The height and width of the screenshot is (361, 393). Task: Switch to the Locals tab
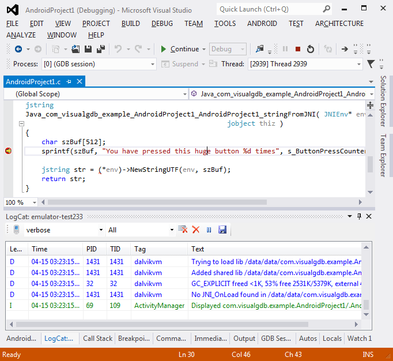(332, 339)
